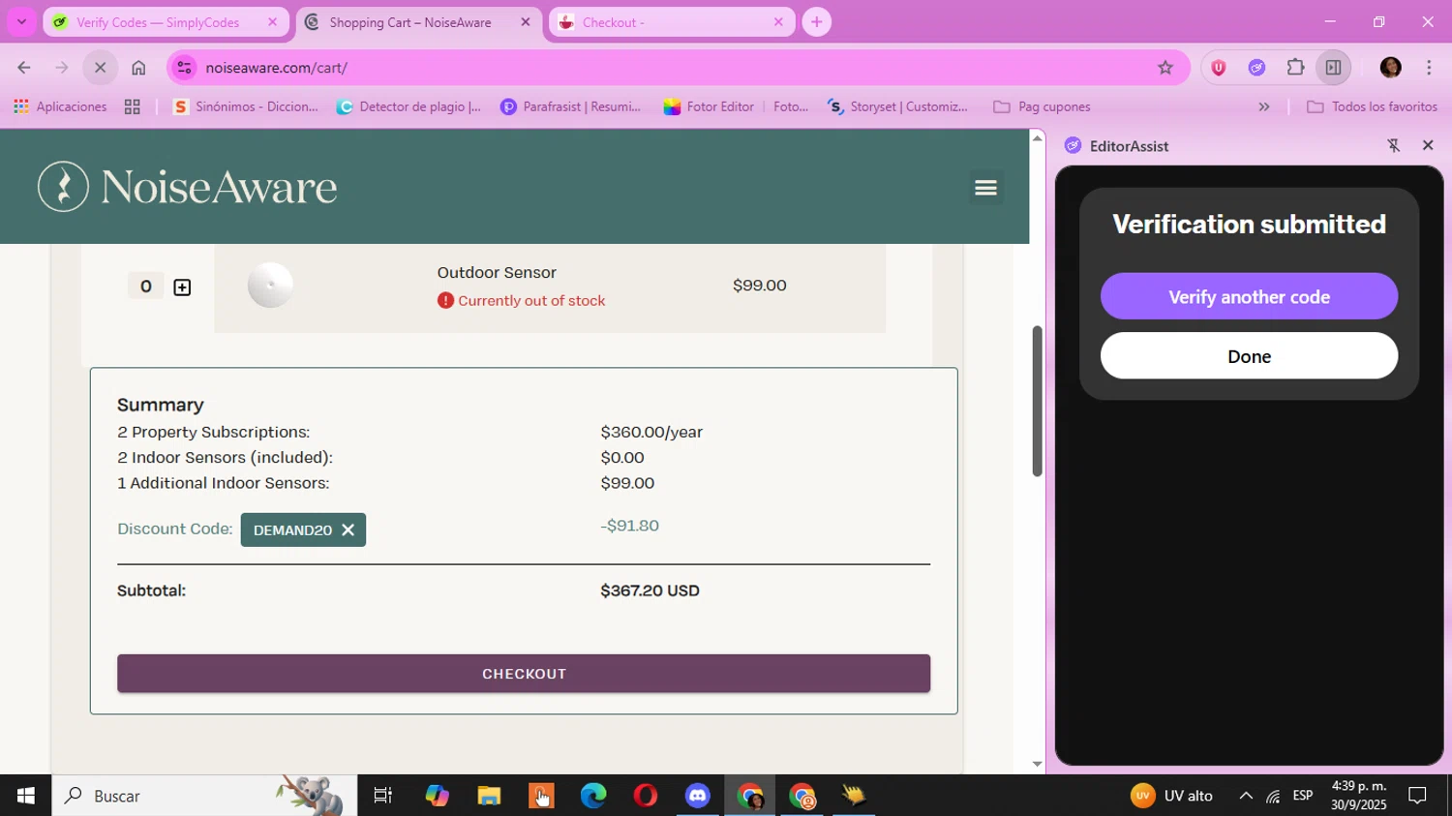
Task: Open Microsoft Edge from taskbar
Action: point(593,796)
